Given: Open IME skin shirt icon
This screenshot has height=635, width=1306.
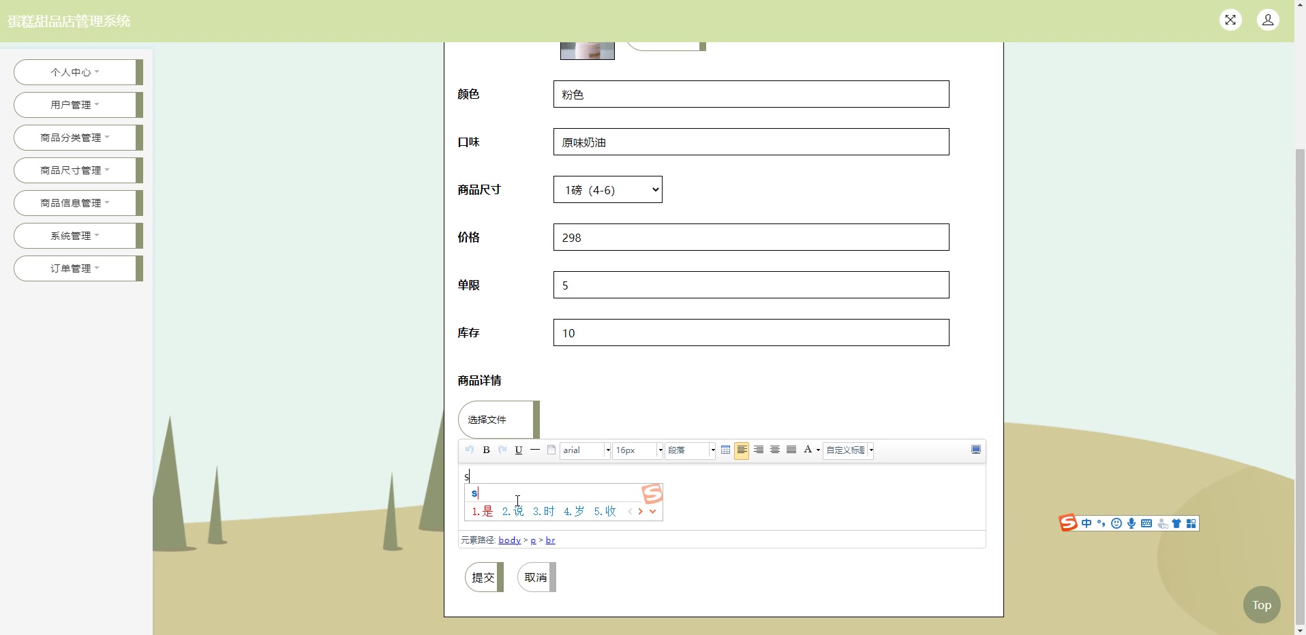Looking at the screenshot, I should tap(1176, 523).
